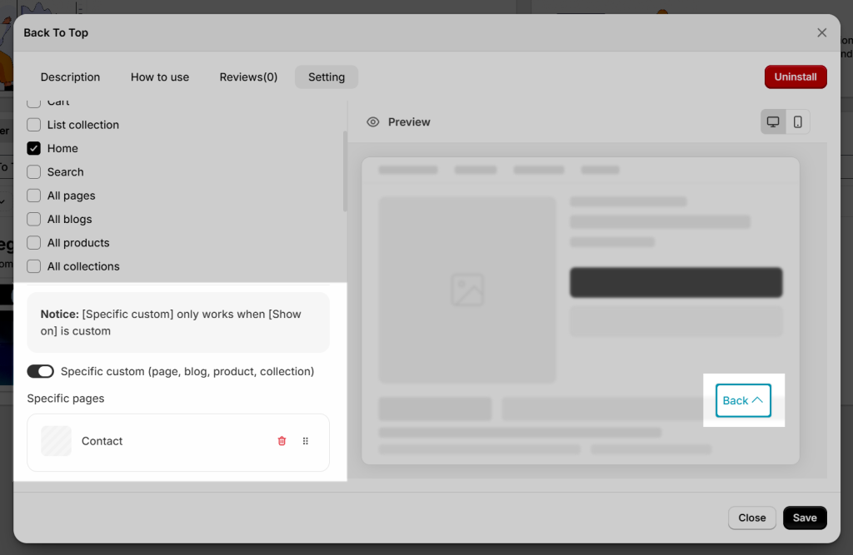
Task: Open the Reviews(0) tab
Action: pos(248,77)
